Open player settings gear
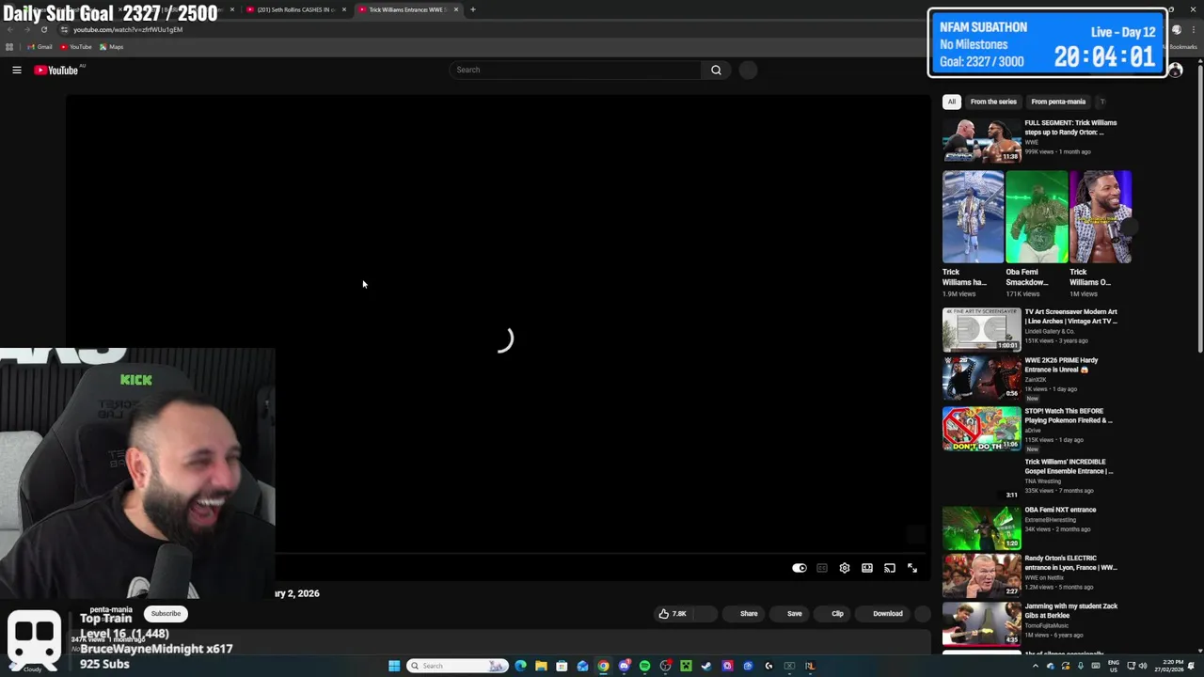Screen dimensions: 1204x677 (x=845, y=568)
